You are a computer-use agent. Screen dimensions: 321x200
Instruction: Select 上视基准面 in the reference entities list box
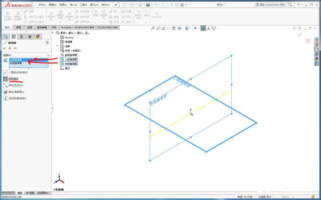29,60
